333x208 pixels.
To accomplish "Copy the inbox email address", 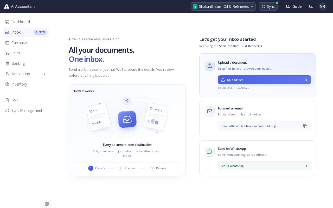I will coord(305,126).
